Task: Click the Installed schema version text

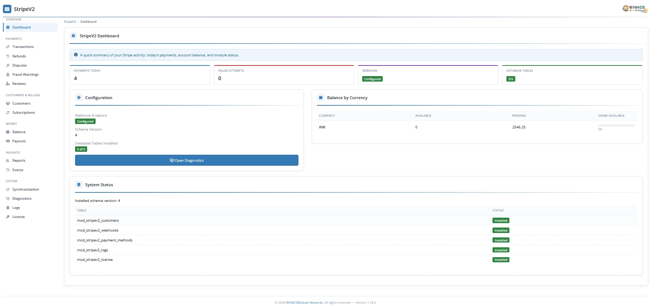Action: [98, 201]
